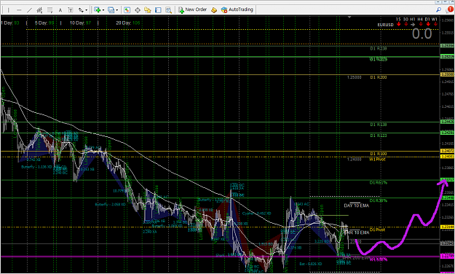Viewport: 455px width, 274px height.
Task: Click the 'D1 R138' level label
Action: [x=379, y=125]
